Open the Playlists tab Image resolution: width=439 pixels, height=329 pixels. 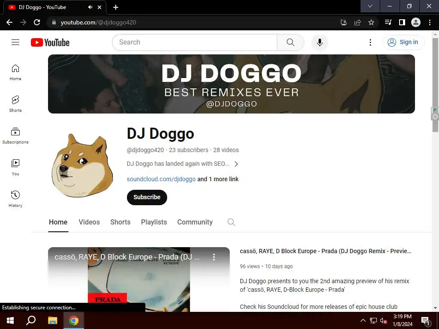click(154, 222)
